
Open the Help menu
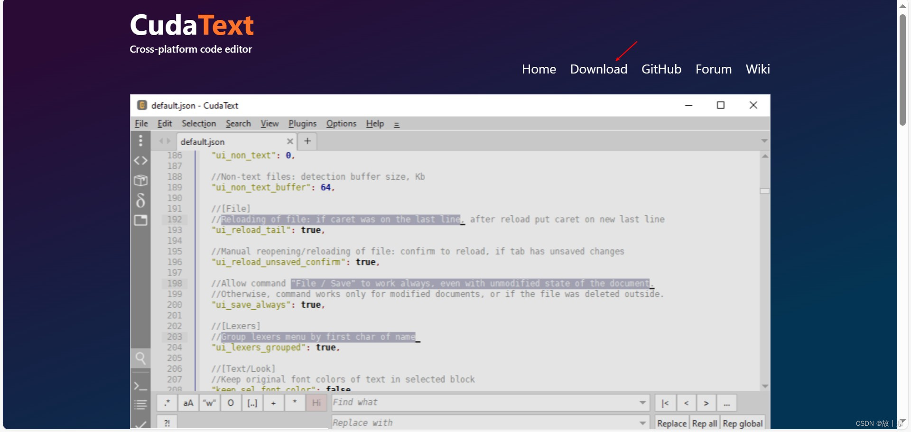[375, 124]
